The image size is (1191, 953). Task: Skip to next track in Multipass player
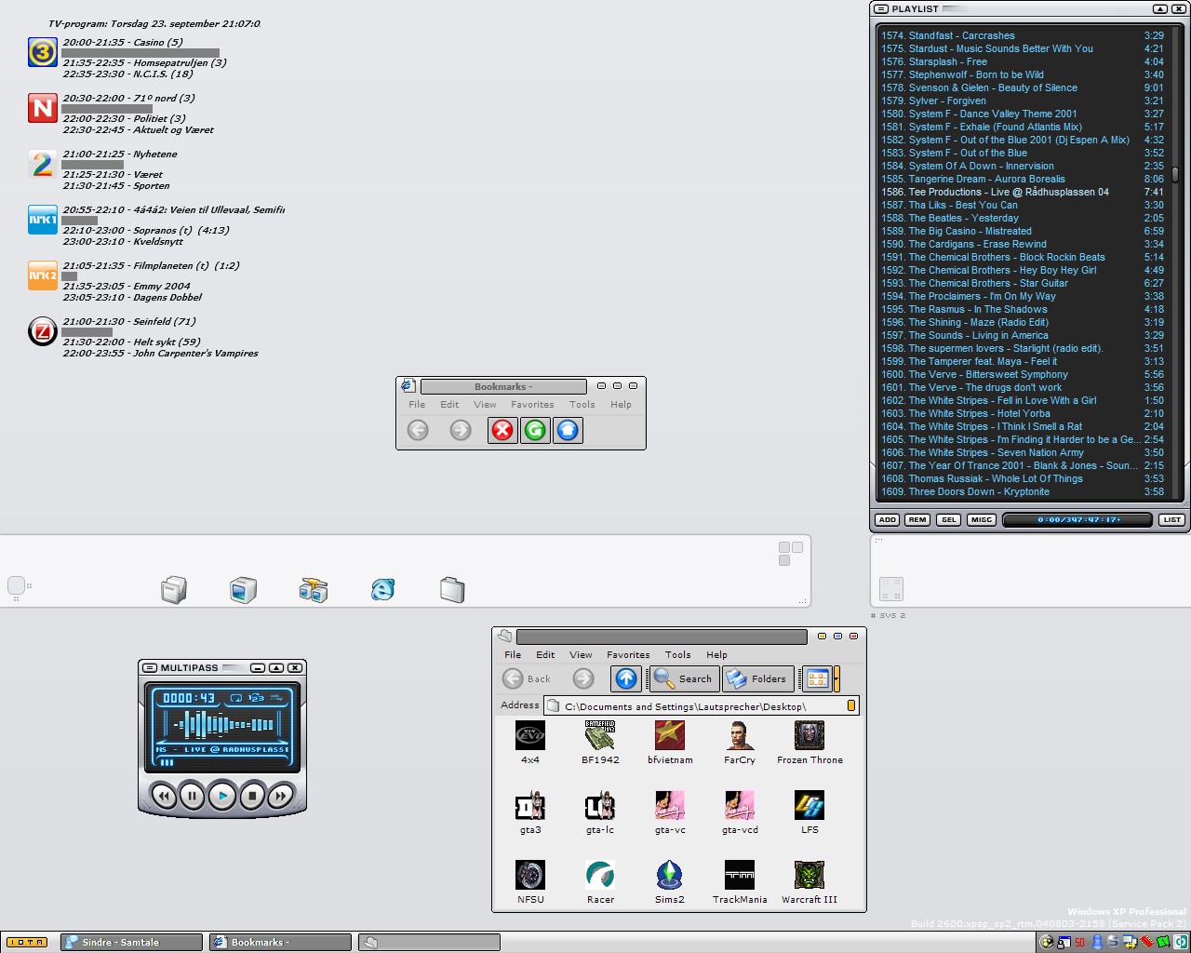pos(281,796)
